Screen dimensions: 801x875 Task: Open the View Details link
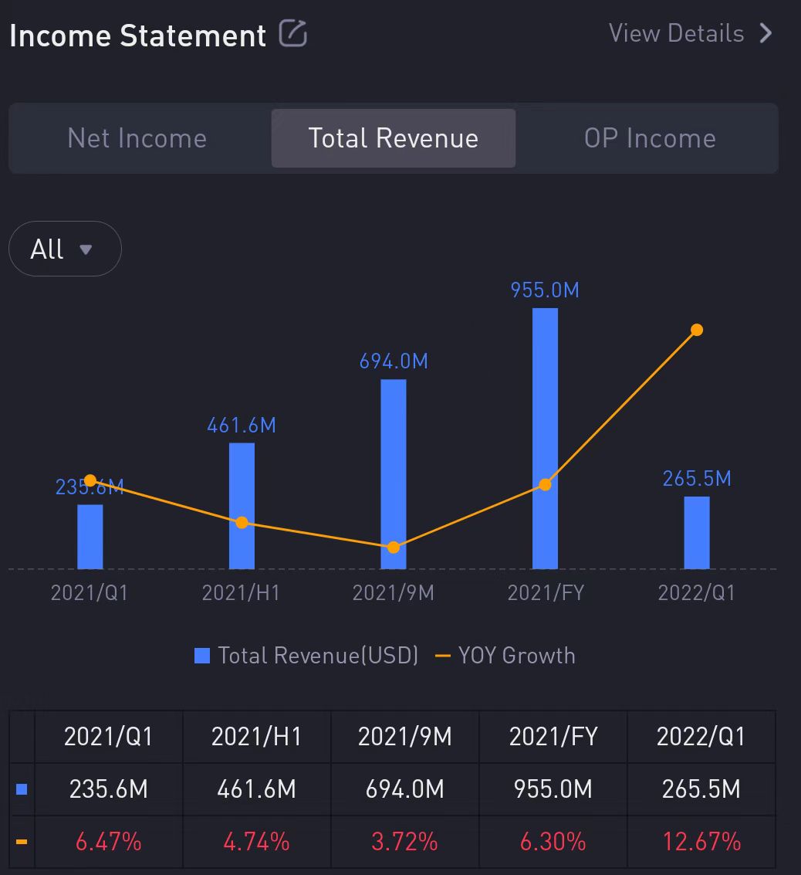(676, 33)
